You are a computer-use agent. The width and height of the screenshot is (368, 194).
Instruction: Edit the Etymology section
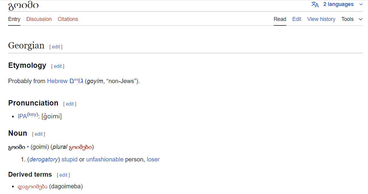[x=58, y=66]
